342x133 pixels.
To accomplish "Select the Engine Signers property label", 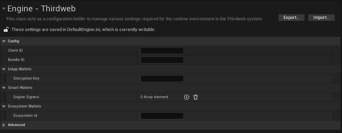I will coord(26,97).
